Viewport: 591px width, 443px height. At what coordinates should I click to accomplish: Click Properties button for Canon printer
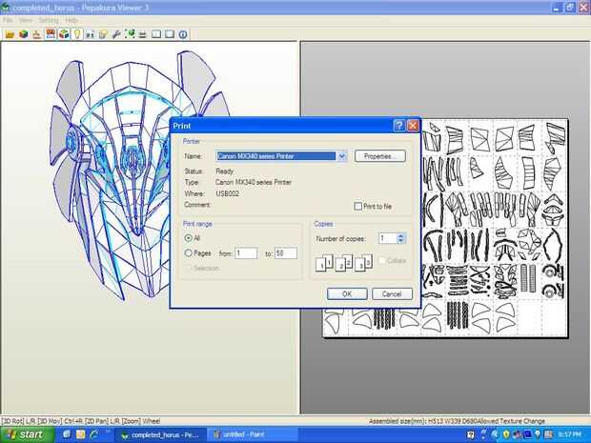(380, 156)
